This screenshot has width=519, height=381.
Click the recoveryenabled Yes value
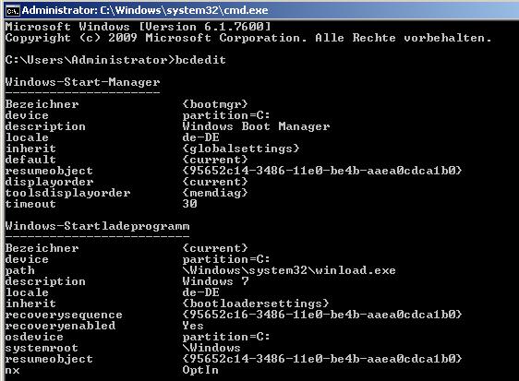pos(193,326)
